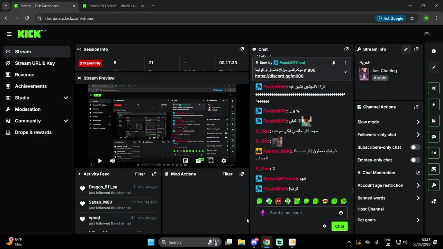Open the emoji picker in message box
Viewport: 443px width, 249px height.
coord(341,213)
